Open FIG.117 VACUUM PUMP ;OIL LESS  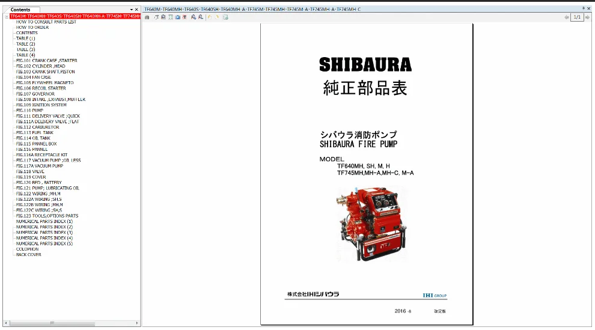tap(48, 160)
